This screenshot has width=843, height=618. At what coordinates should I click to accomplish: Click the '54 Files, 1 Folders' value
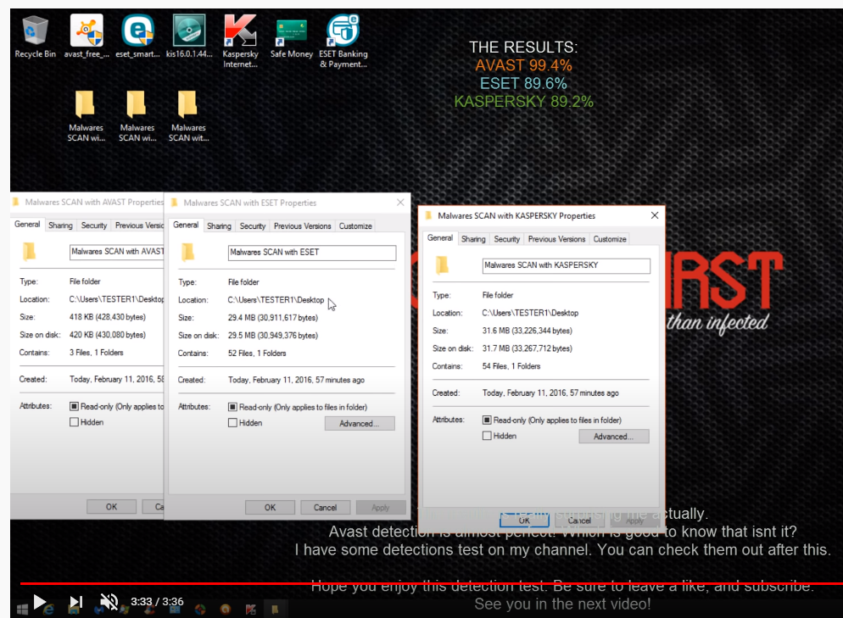(511, 366)
